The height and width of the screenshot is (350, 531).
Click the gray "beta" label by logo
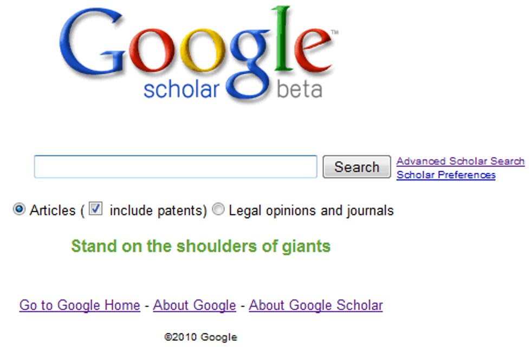point(299,89)
